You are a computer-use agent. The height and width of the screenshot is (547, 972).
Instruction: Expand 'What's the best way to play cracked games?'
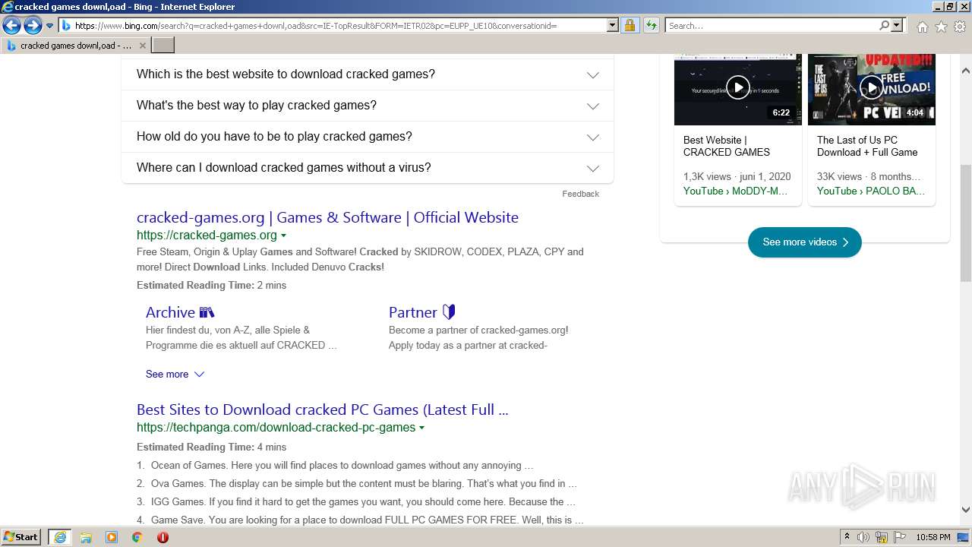pyautogui.click(x=368, y=106)
